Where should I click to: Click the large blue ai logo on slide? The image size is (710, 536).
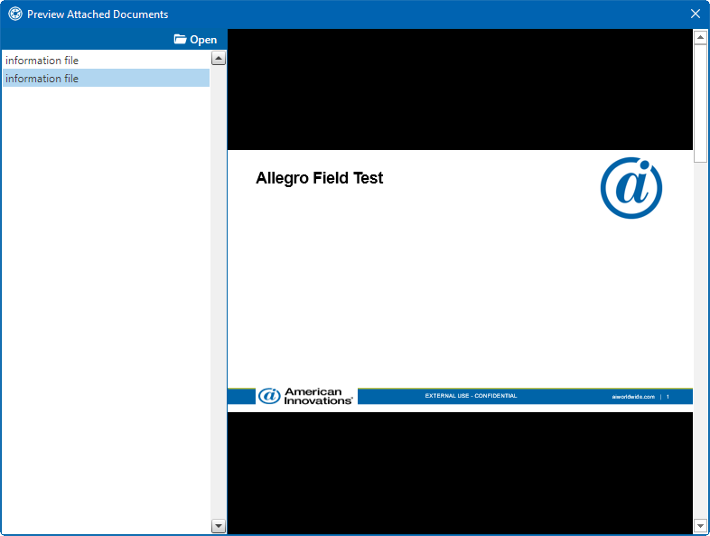click(631, 188)
